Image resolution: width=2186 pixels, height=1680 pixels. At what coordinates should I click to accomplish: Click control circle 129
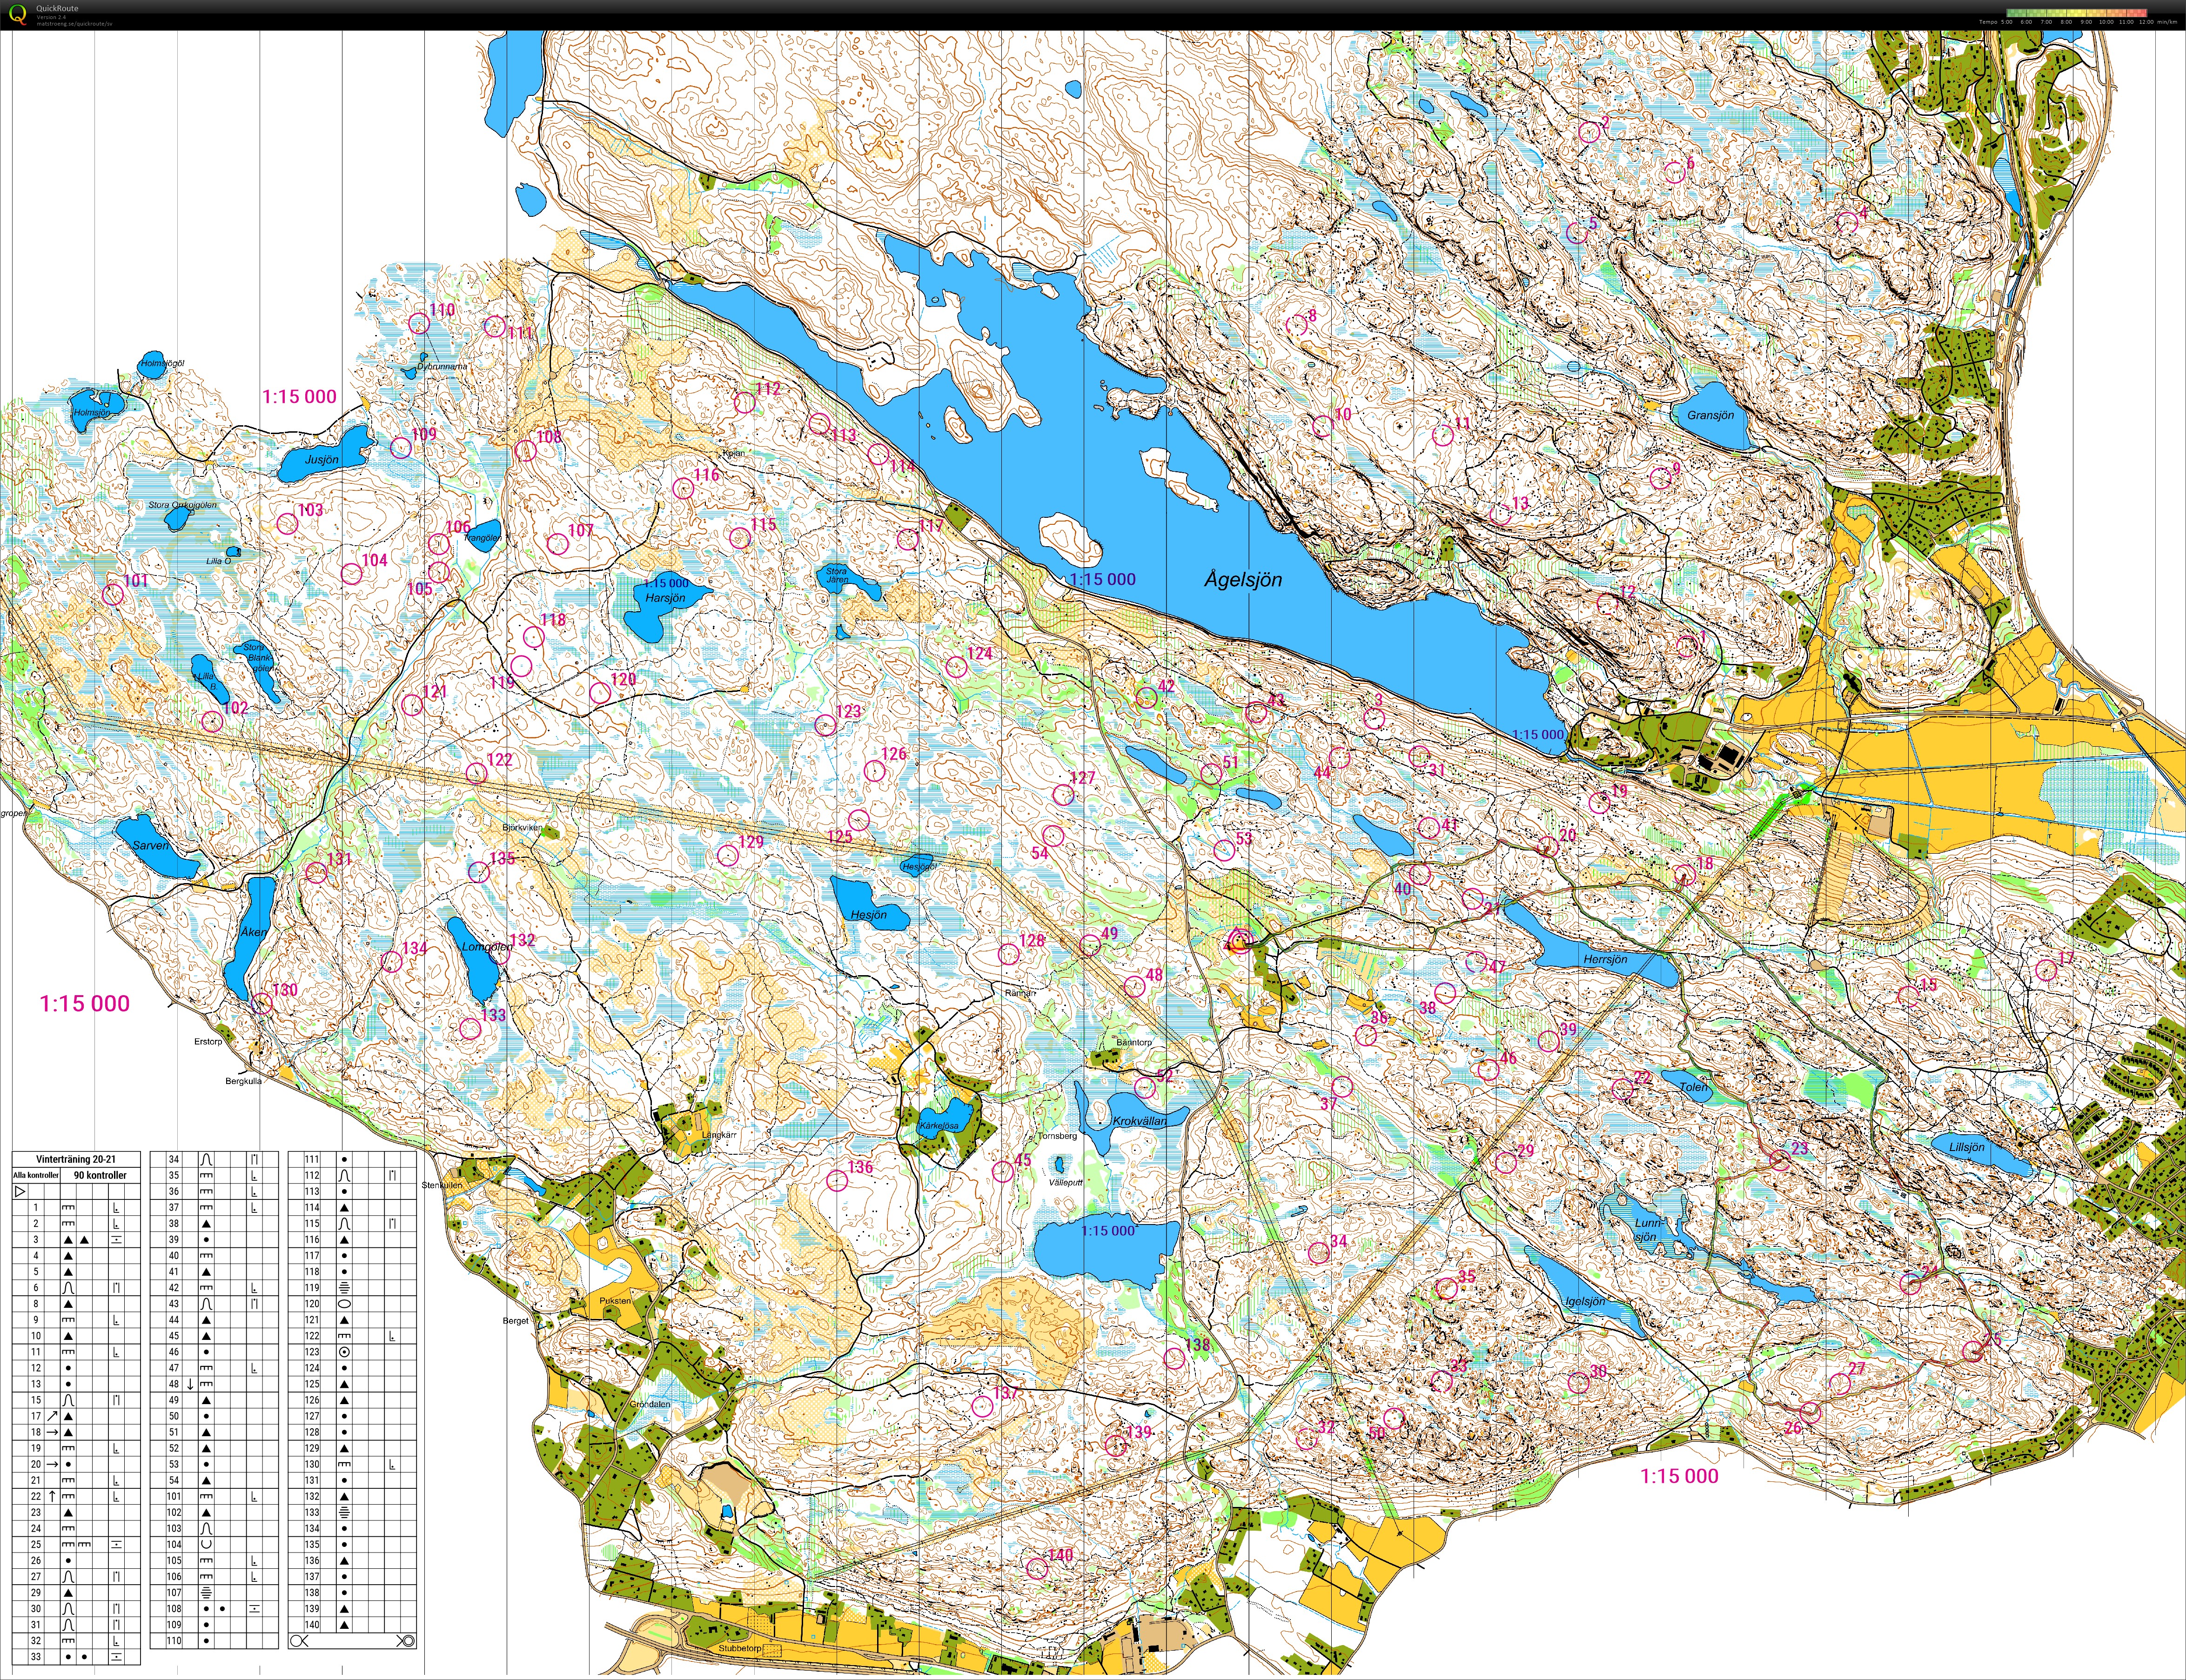(728, 855)
